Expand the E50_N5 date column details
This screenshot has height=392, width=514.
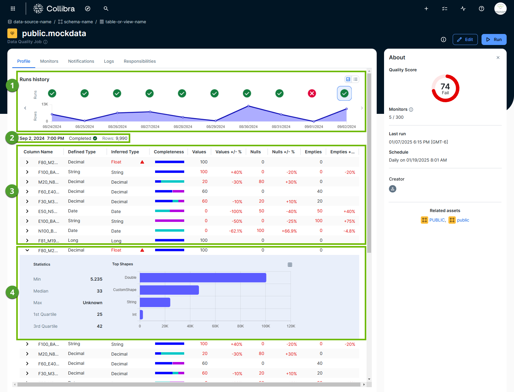point(27,211)
